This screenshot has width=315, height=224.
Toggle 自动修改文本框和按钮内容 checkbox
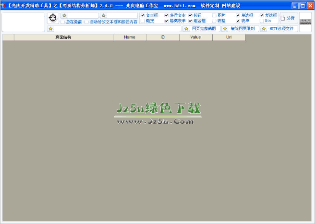click(x=86, y=22)
